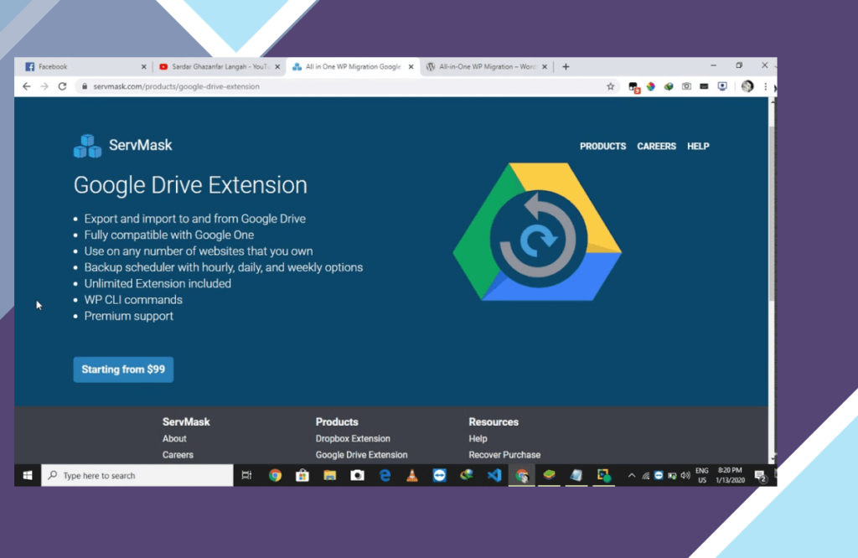Show hidden system tray icons
Viewport: 858px width, 558px height.
632,475
